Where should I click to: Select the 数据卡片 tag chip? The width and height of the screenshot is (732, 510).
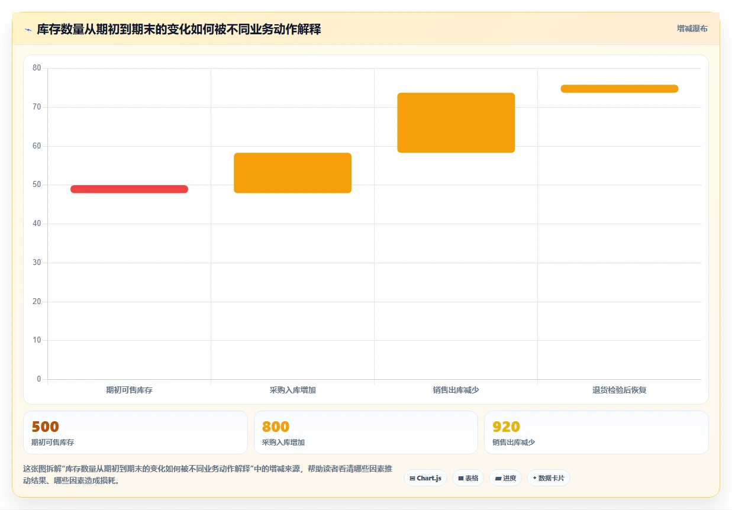(549, 478)
